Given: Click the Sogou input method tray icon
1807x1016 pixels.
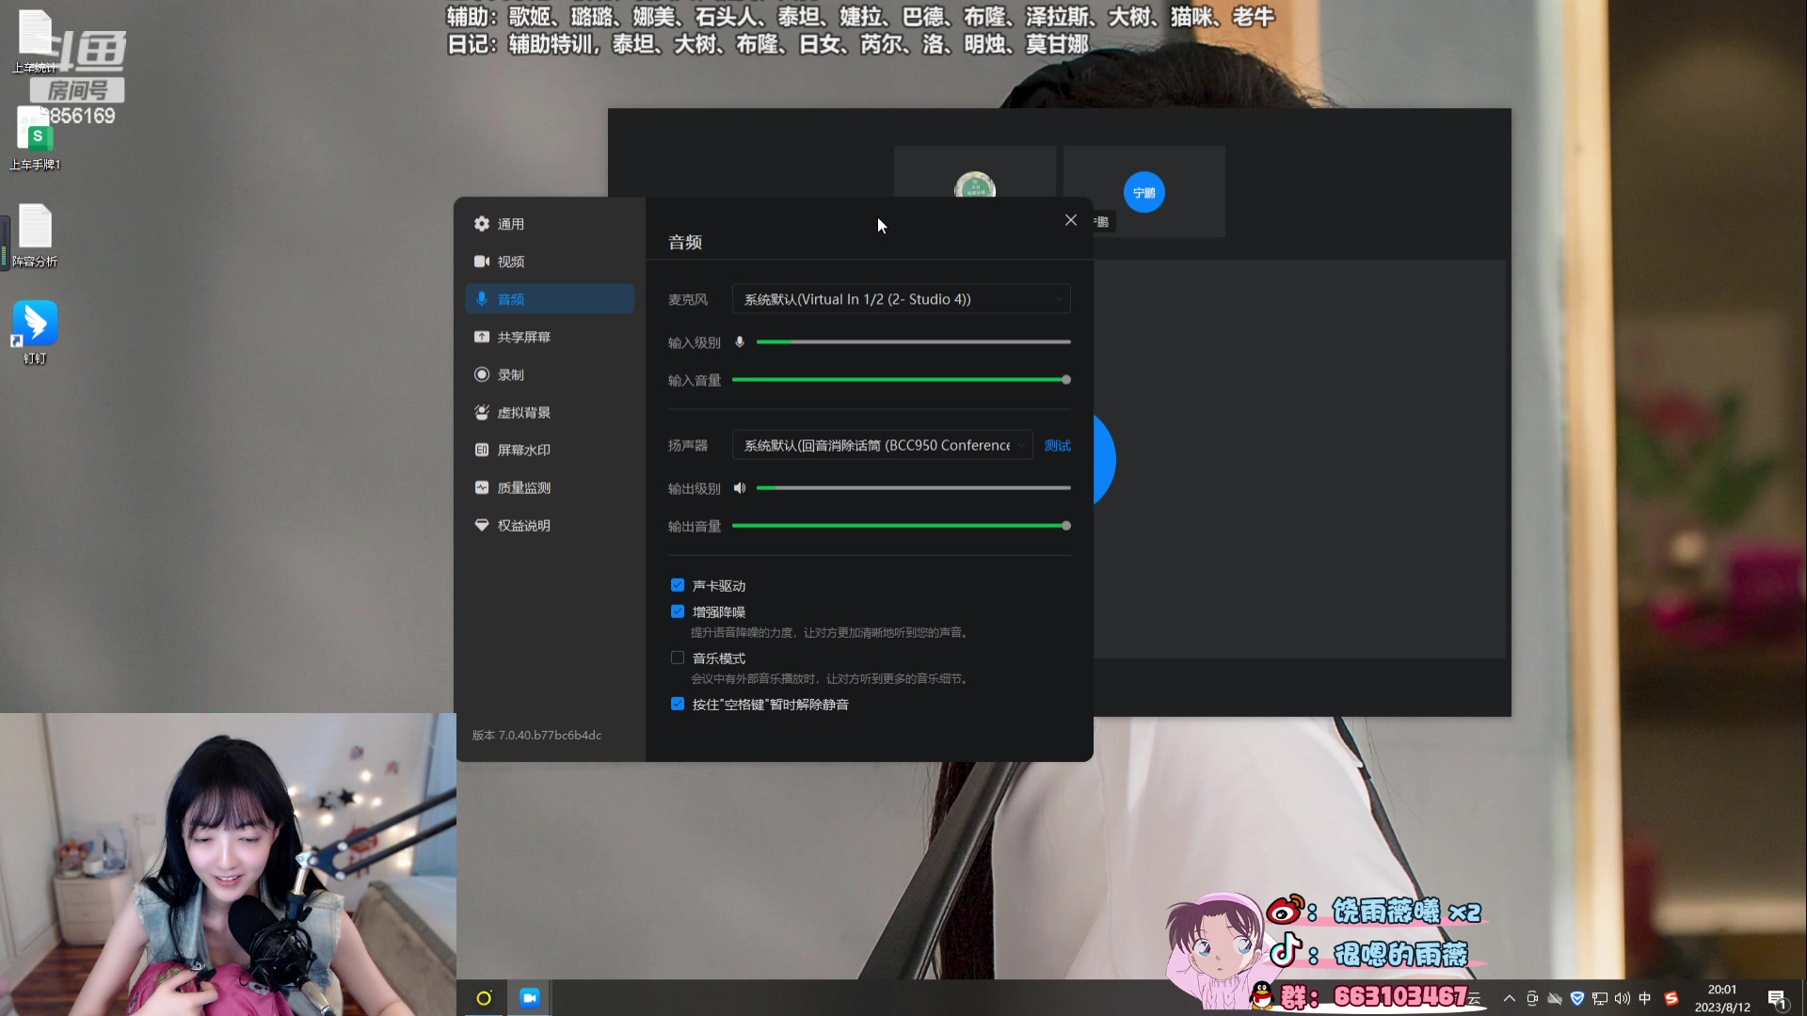Looking at the screenshot, I should pos(1671,999).
